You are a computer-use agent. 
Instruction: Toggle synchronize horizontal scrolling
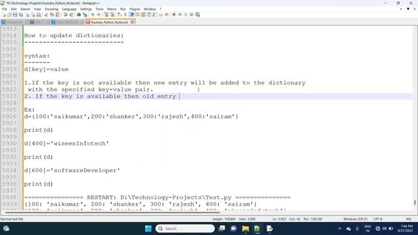tap(112, 14)
